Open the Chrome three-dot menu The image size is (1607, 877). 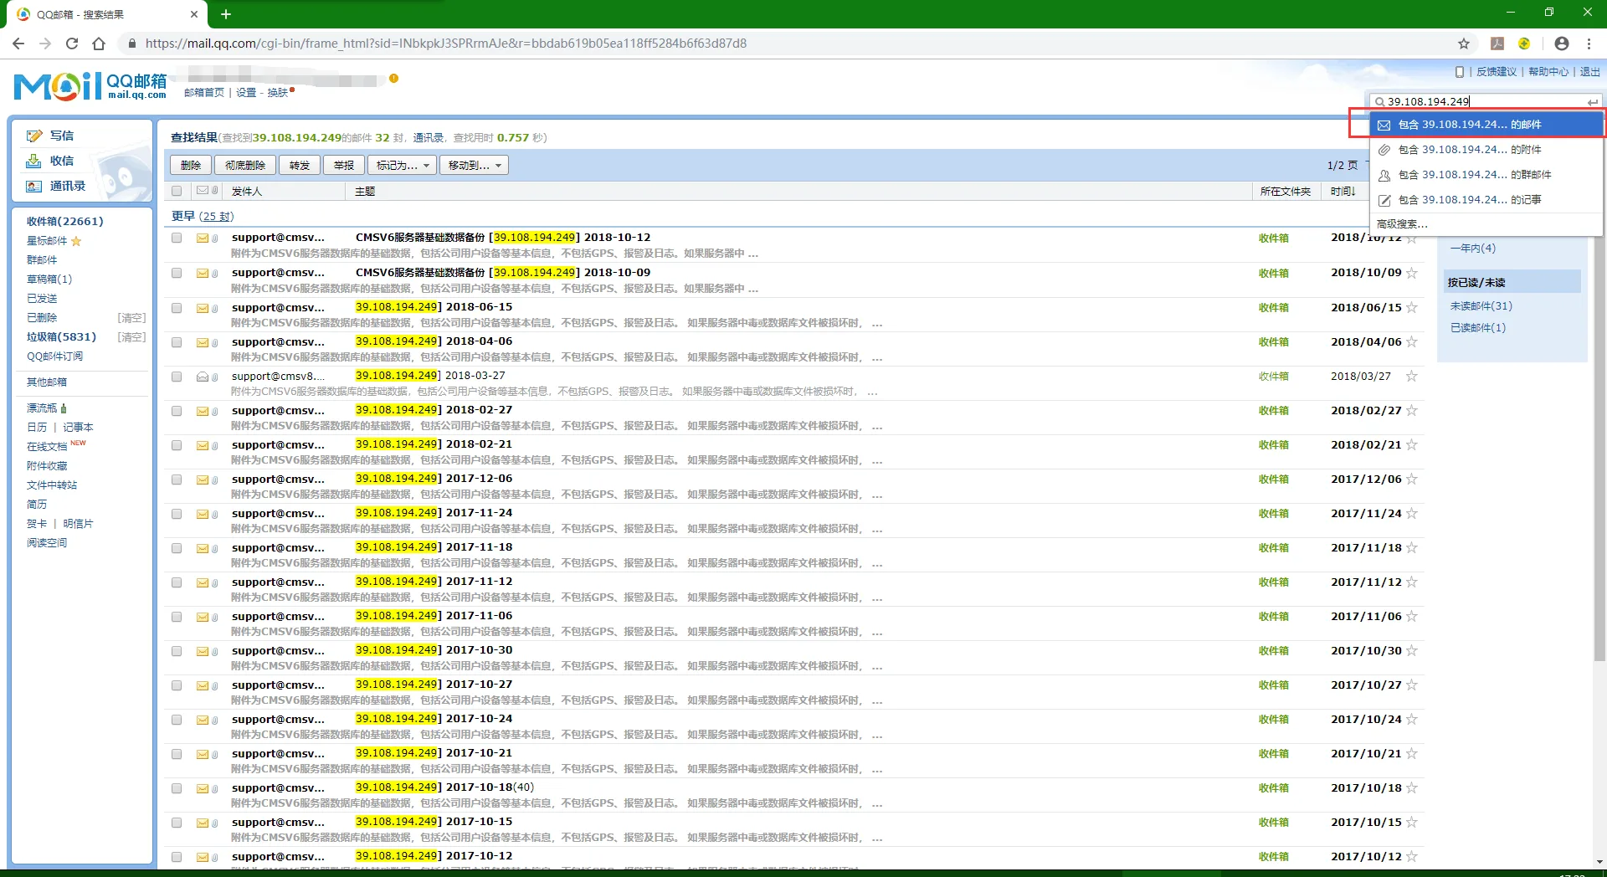(1589, 44)
